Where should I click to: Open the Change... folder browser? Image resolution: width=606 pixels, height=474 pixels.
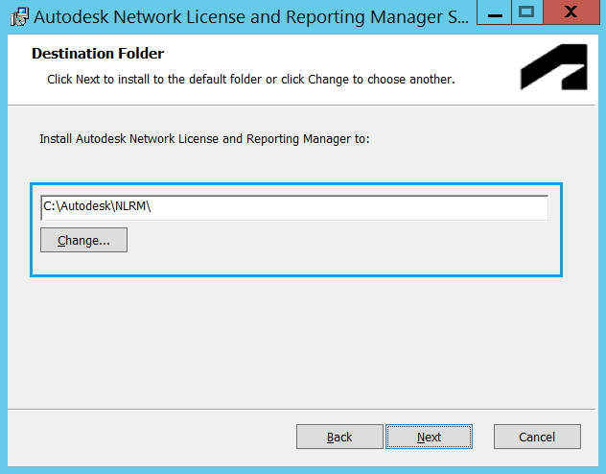[x=83, y=240]
